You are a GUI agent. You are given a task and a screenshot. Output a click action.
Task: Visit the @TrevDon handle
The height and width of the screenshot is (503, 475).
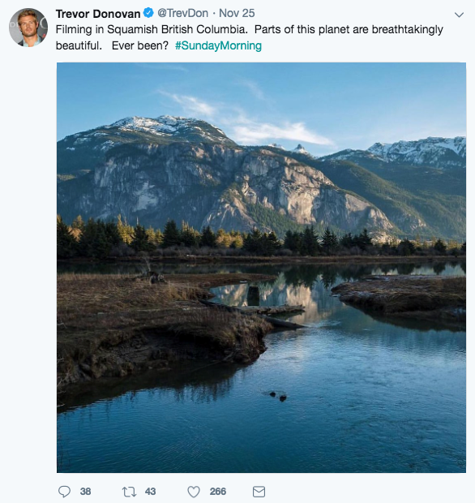pyautogui.click(x=182, y=13)
